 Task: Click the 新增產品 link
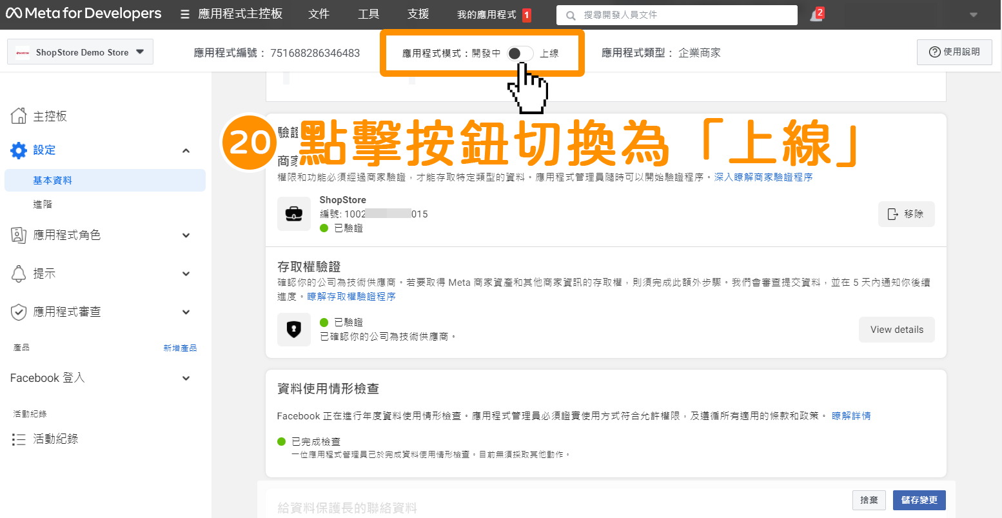(x=180, y=348)
